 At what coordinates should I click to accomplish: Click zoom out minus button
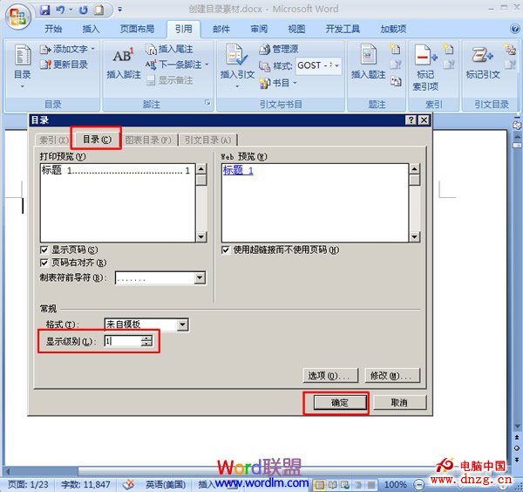[419, 484]
